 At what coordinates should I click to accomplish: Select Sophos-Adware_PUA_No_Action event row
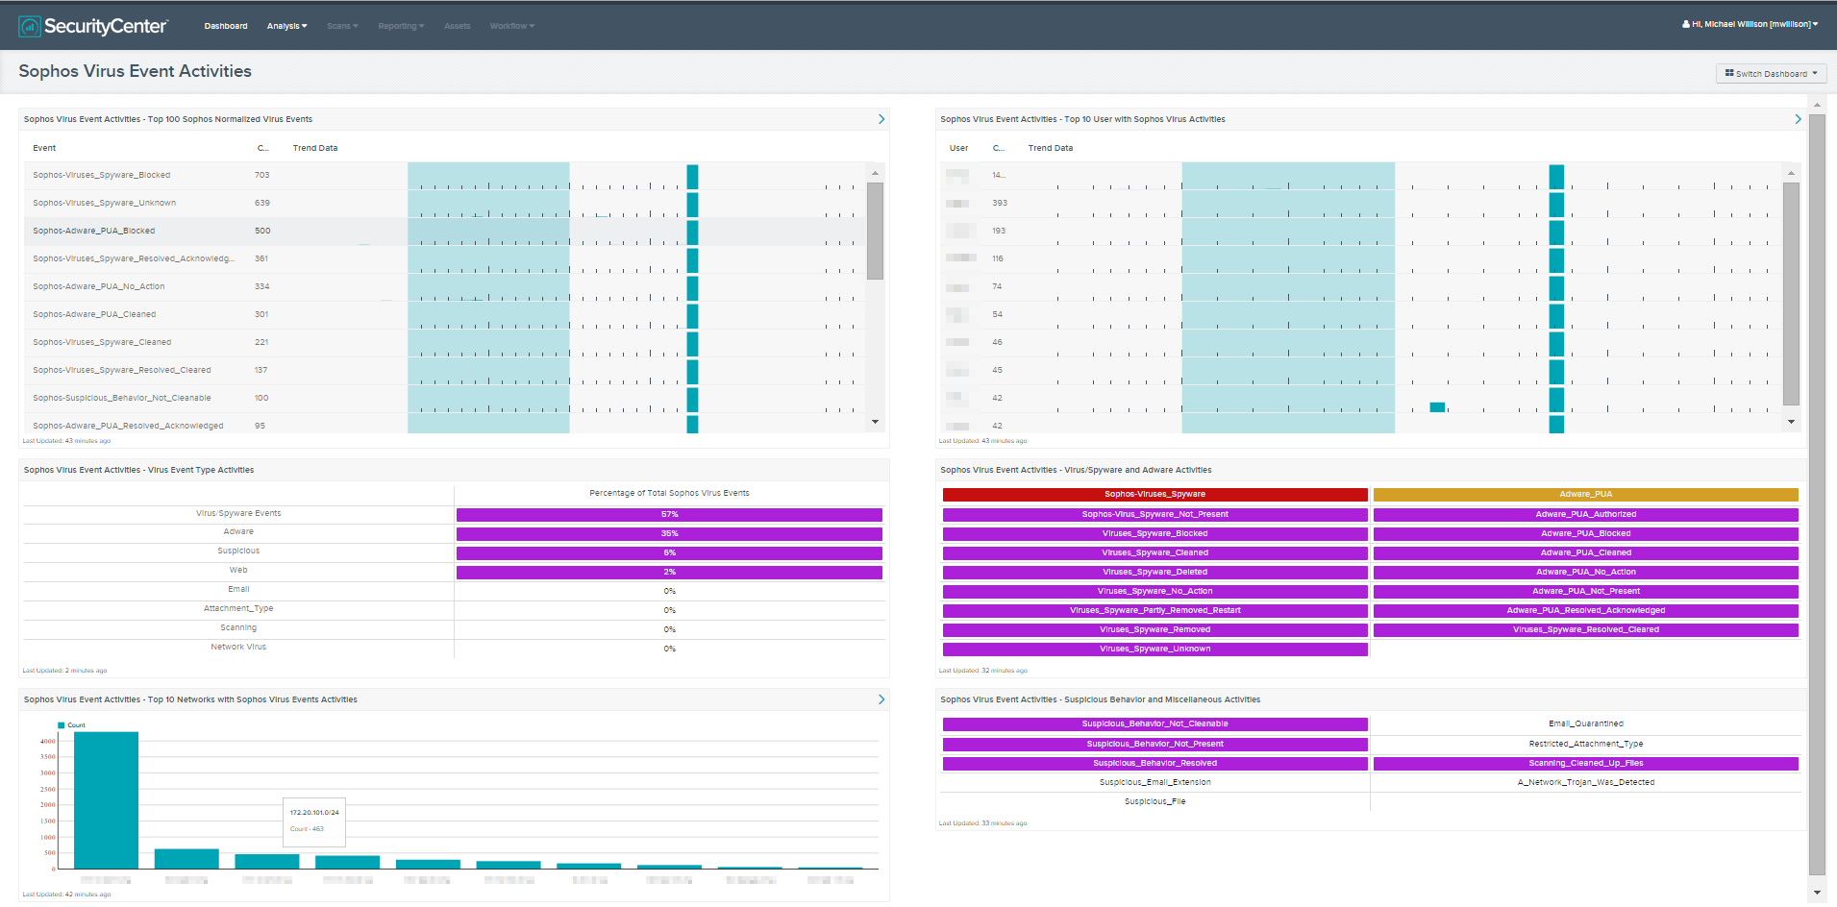pos(444,286)
